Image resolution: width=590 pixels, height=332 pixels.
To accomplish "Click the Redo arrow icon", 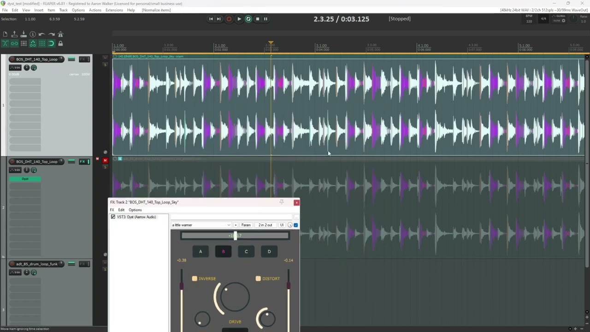I will 51,35.
